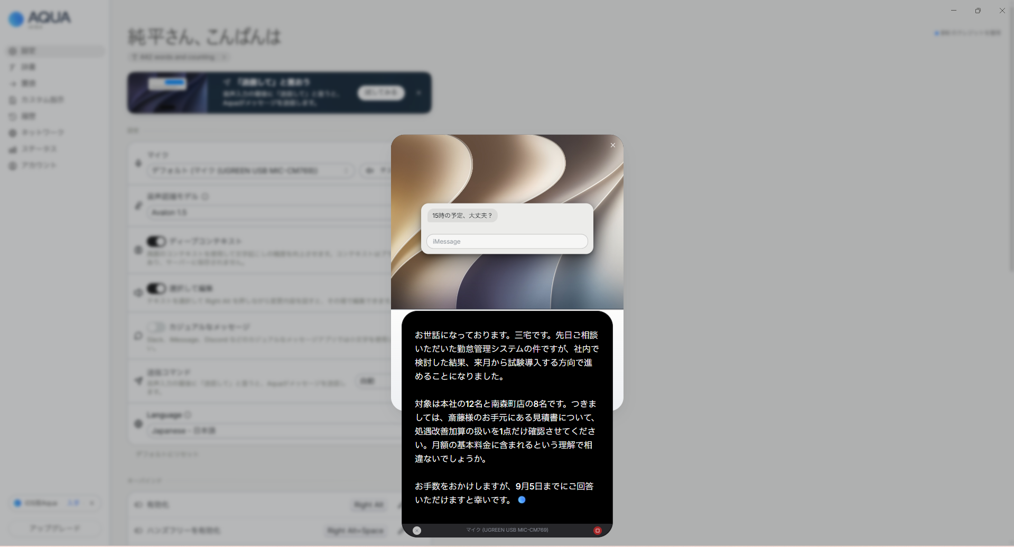Click the paragraph starting 'お世話になっております'

507,356
